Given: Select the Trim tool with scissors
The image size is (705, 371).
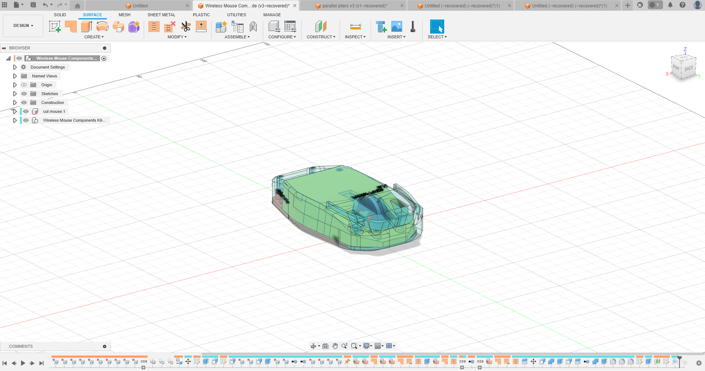Looking at the screenshot, I should coord(186,27).
